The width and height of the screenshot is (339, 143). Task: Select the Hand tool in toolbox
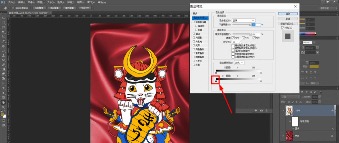pyautogui.click(x=3, y=102)
